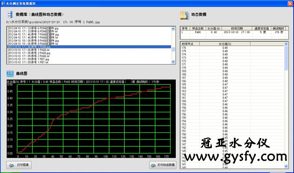
Task: Click time node row 165
Action: coord(232,84)
